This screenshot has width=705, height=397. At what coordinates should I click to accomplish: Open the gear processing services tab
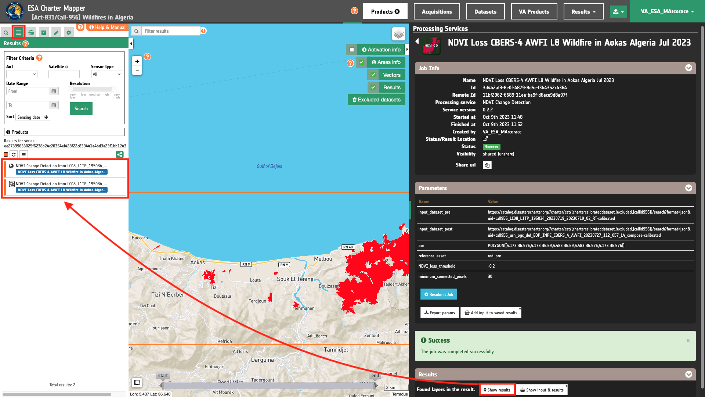69,33
